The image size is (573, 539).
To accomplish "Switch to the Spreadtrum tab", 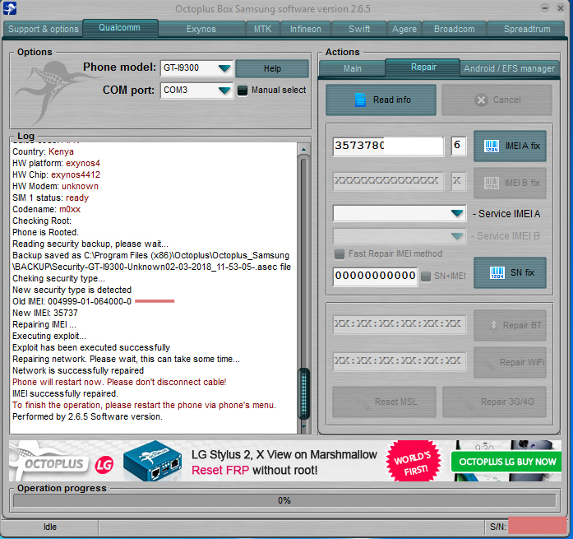I will click(x=527, y=29).
